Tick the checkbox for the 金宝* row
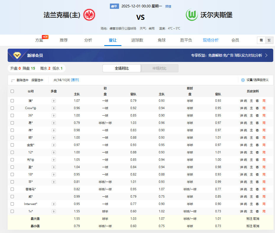This screenshot has height=233, width=275. pyautogui.click(x=12, y=145)
